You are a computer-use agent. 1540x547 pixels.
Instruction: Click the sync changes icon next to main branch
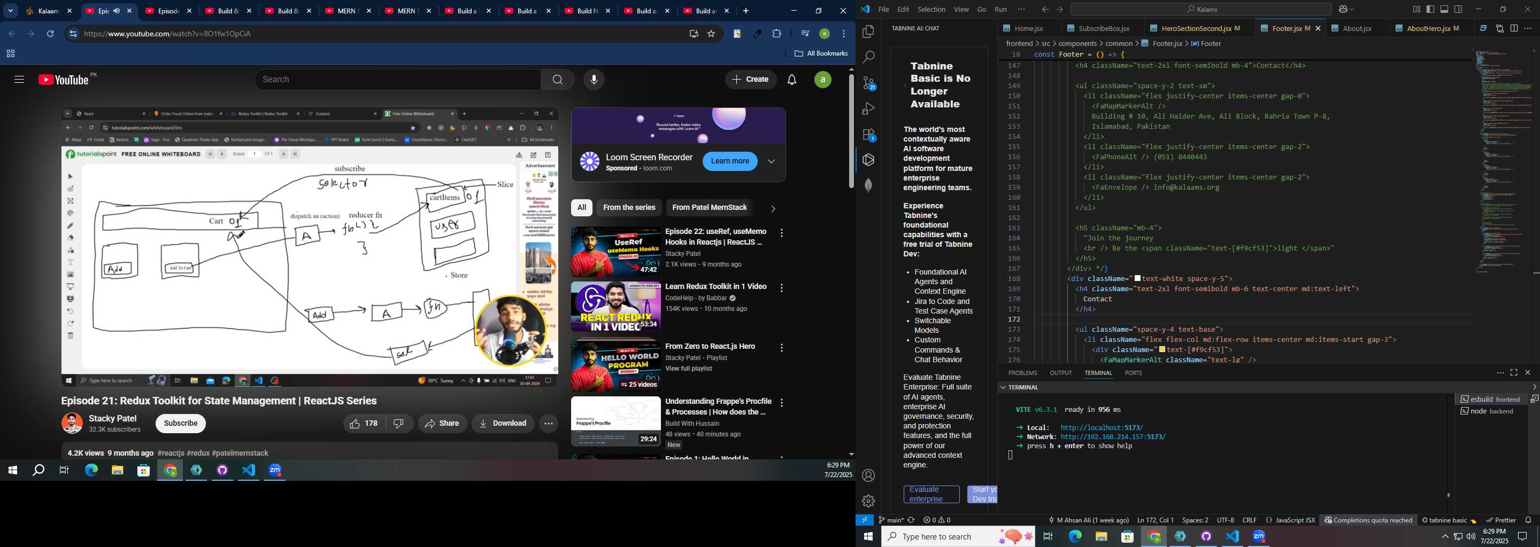[911, 520]
